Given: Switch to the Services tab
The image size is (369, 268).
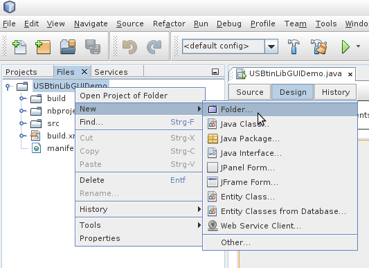Looking at the screenshot, I should pyautogui.click(x=117, y=72).
